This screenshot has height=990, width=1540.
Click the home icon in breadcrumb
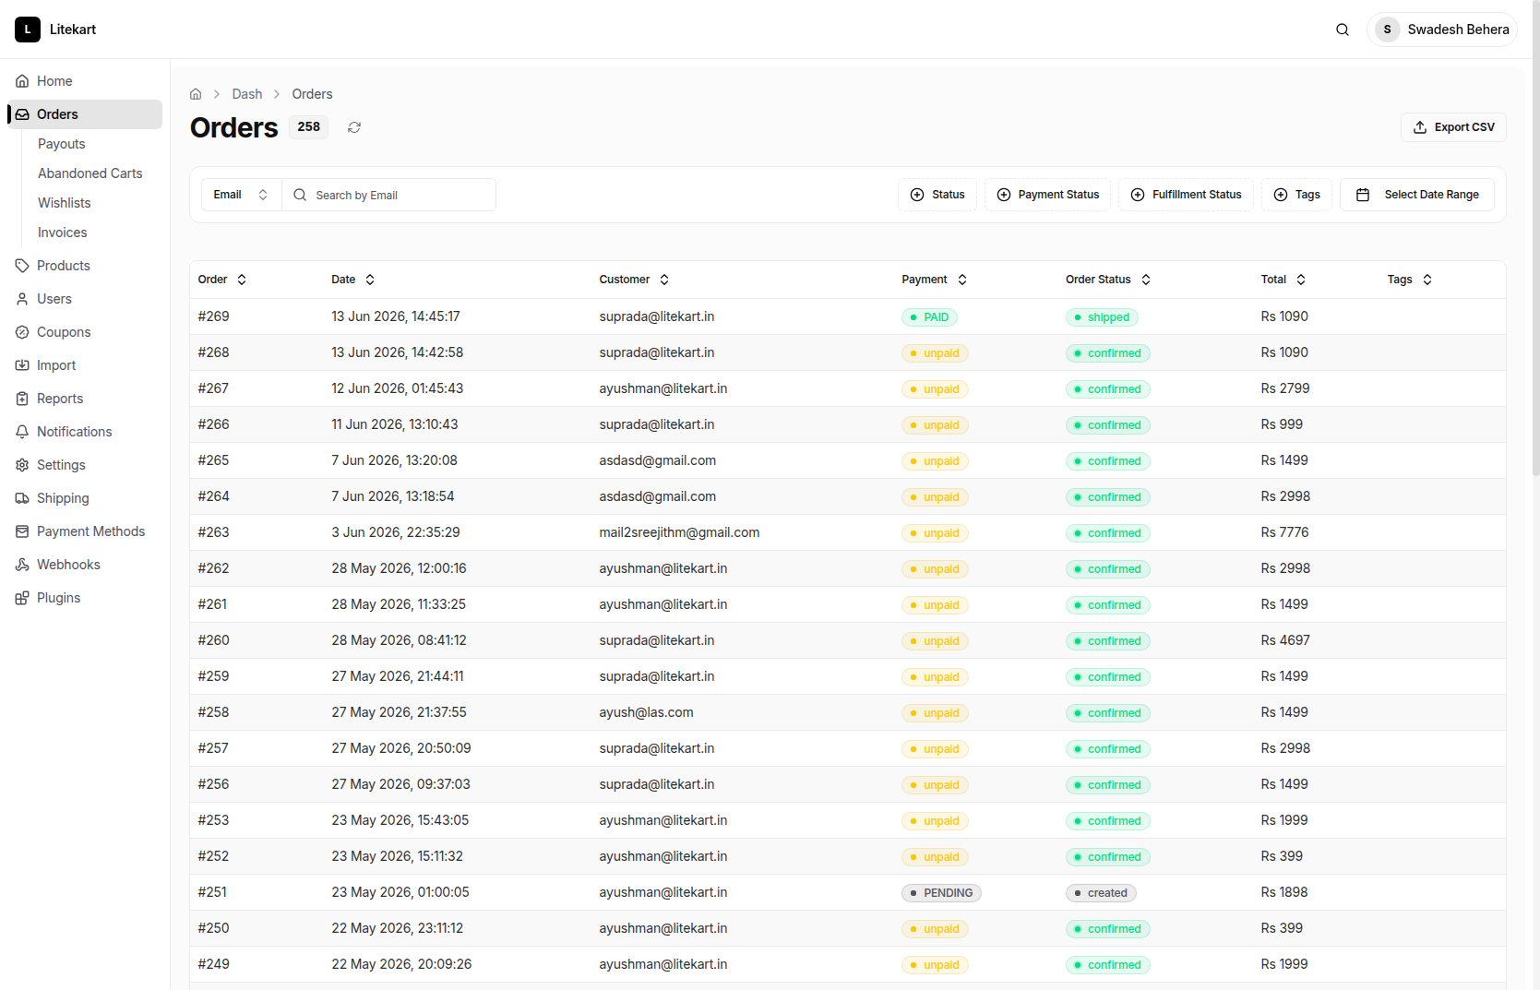[x=196, y=94]
